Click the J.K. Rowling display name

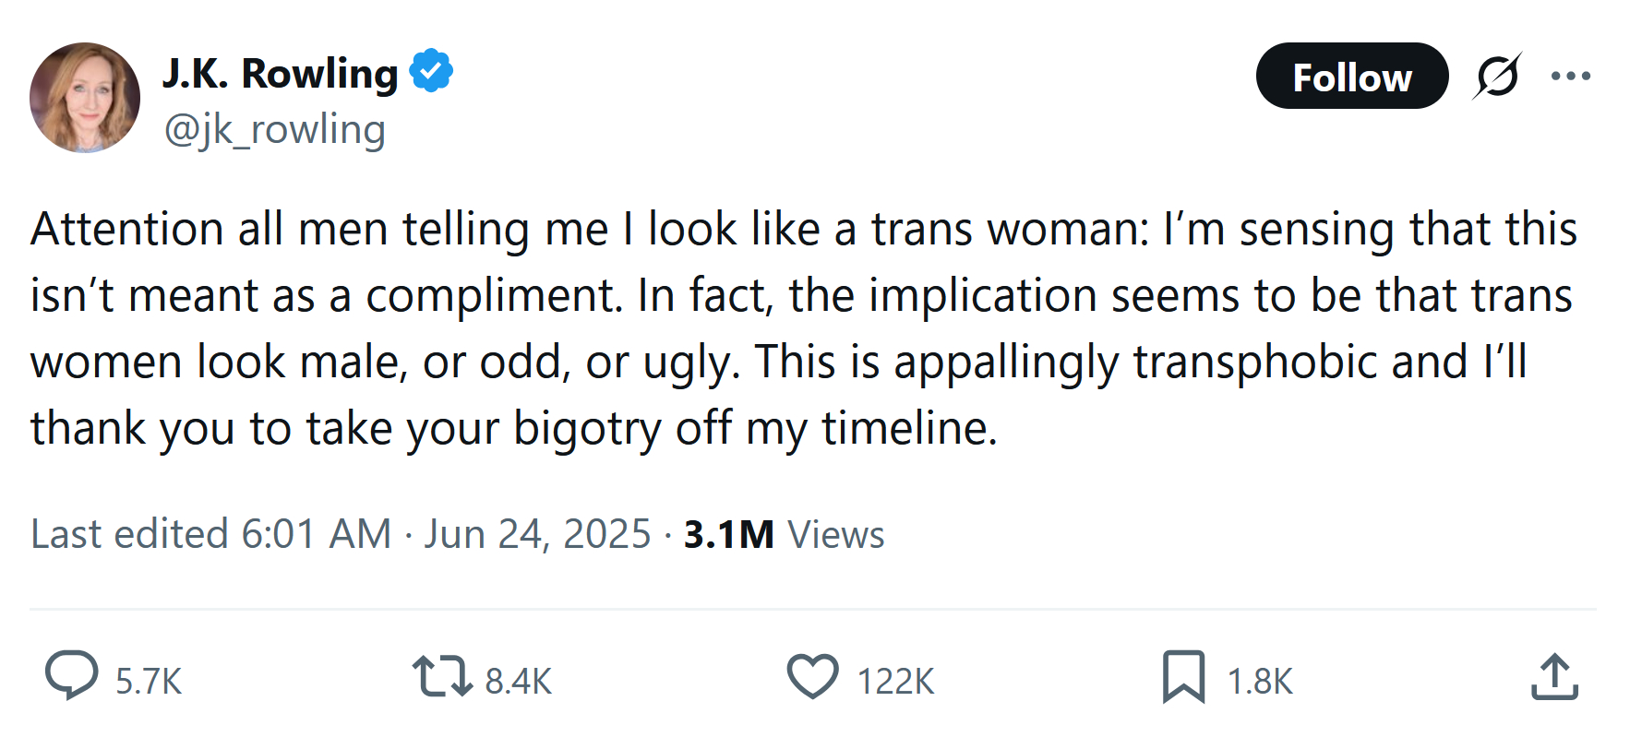point(280,74)
